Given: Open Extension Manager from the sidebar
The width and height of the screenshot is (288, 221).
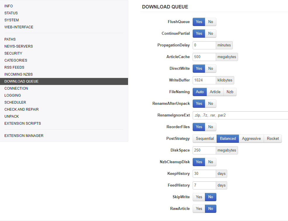Looking at the screenshot, I should [x=24, y=136].
